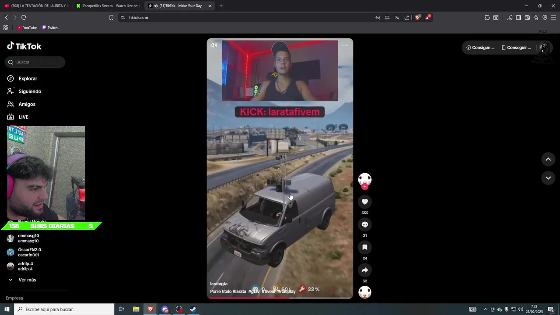This screenshot has width=560, height=315.
Task: Open the Brave Wallet icon
Action: [527, 17]
